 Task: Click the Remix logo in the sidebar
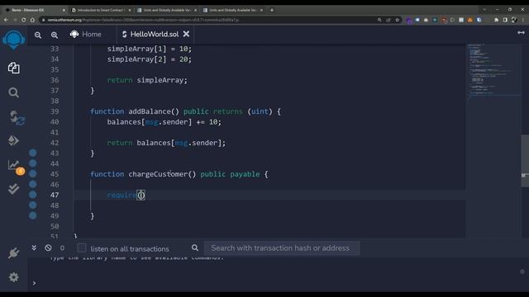(13, 40)
